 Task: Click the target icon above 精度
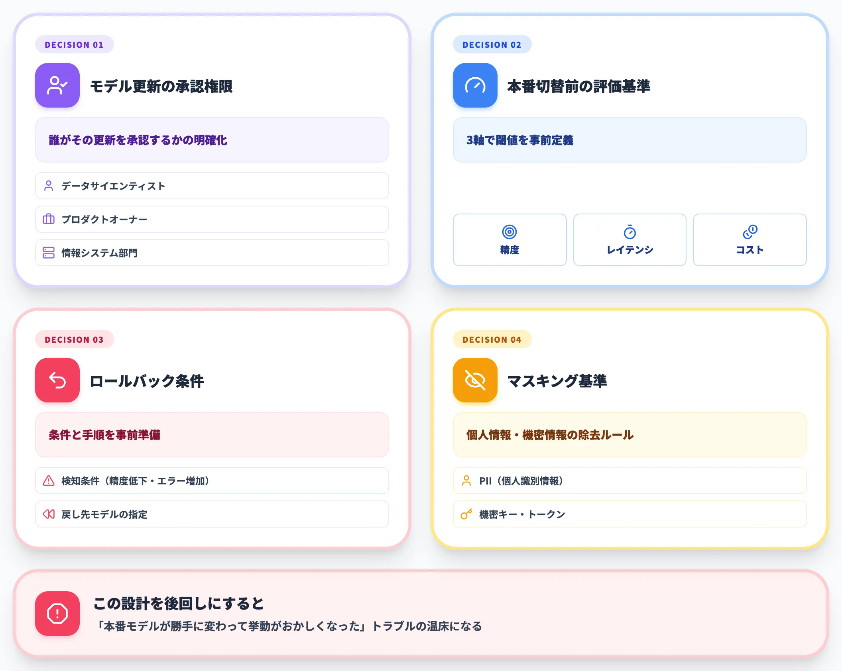510,232
